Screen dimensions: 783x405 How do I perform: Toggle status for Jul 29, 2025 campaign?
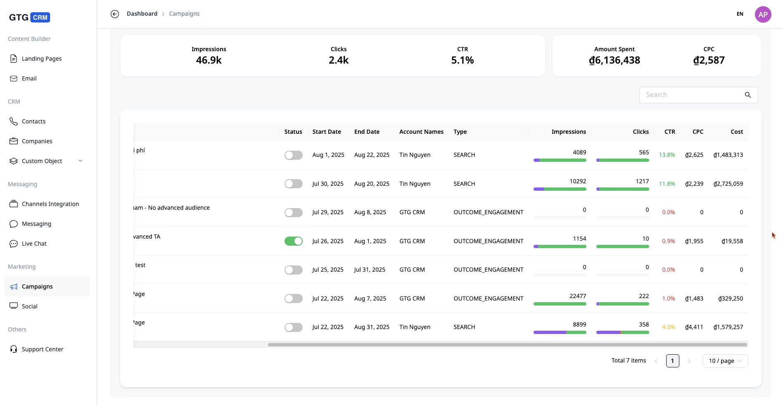coord(294,213)
